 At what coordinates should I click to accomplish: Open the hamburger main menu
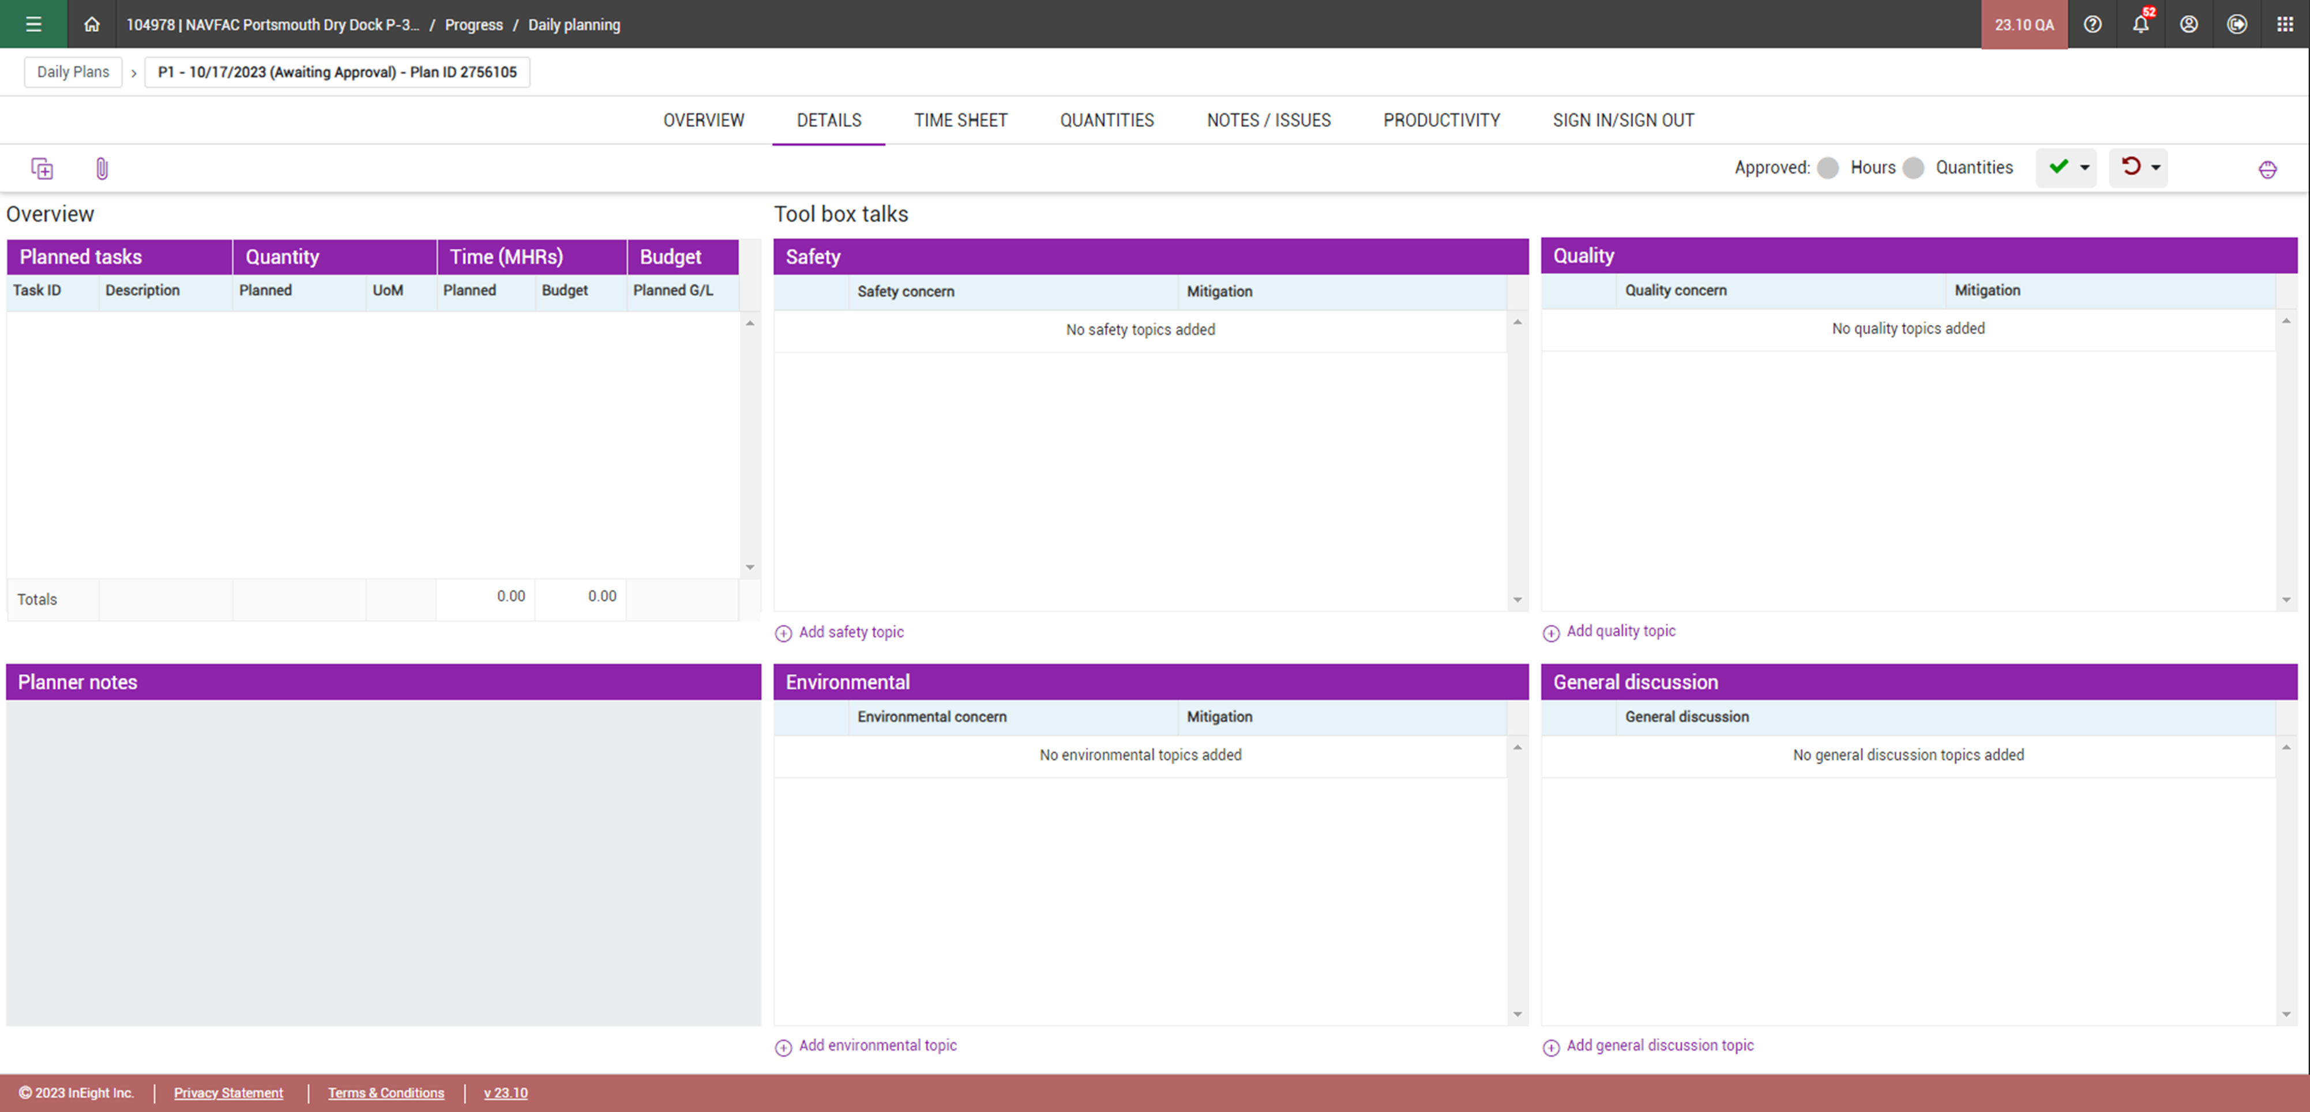(x=33, y=24)
